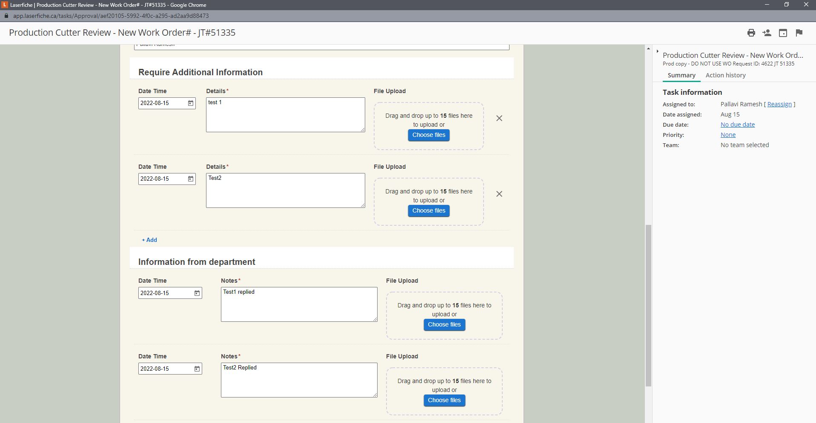Choose files for the Test1 replied row

tap(444, 325)
